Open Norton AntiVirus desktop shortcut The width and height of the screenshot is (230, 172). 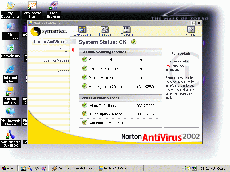click(10, 96)
